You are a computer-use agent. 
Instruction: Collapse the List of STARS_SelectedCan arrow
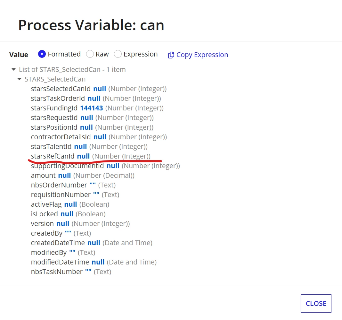[x=13, y=70]
